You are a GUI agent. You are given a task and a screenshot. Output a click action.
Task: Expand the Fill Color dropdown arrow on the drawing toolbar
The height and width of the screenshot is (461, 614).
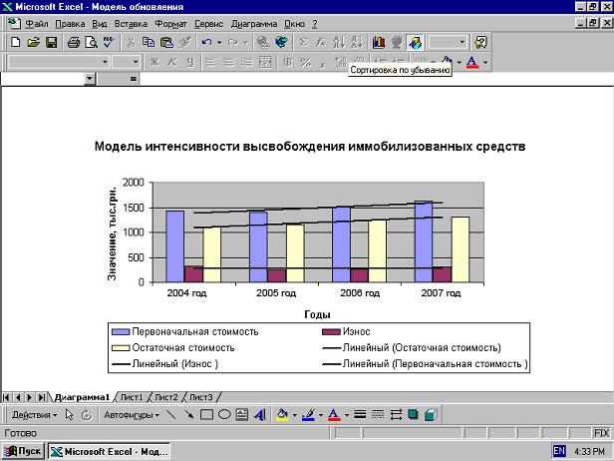click(x=294, y=415)
